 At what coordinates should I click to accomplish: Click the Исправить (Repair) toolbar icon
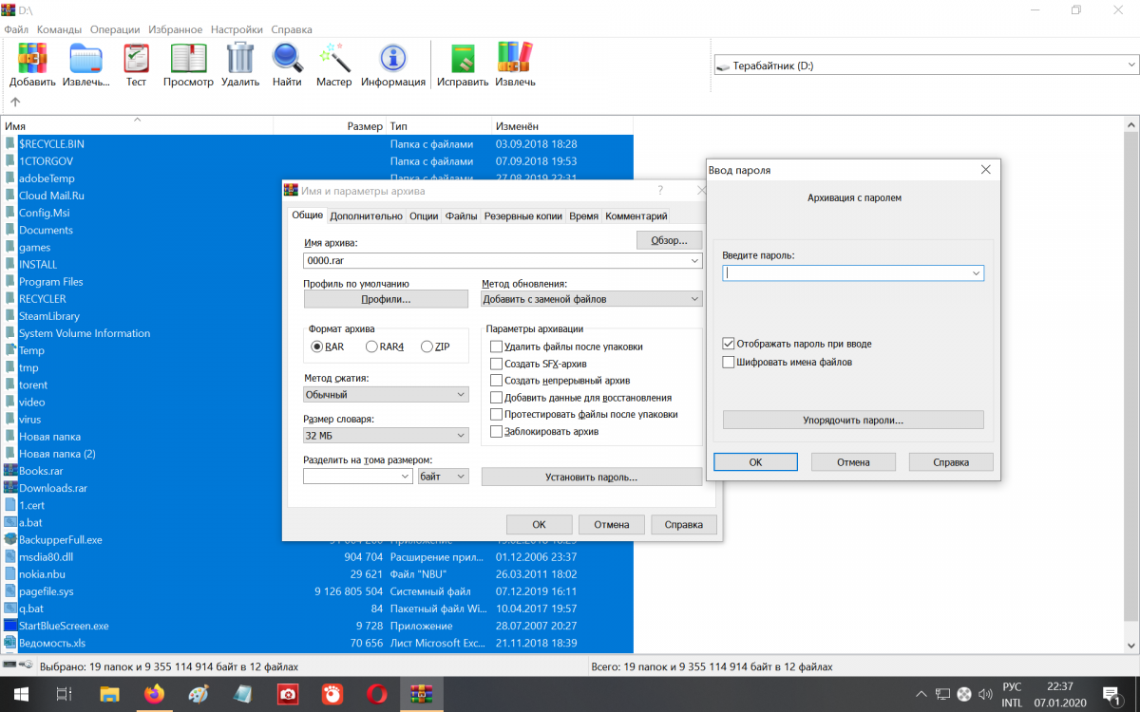pyautogui.click(x=463, y=59)
